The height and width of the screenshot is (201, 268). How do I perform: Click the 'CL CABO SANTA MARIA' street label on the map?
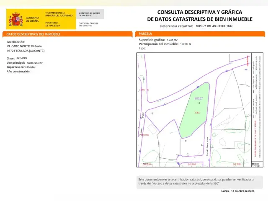pos(207,146)
